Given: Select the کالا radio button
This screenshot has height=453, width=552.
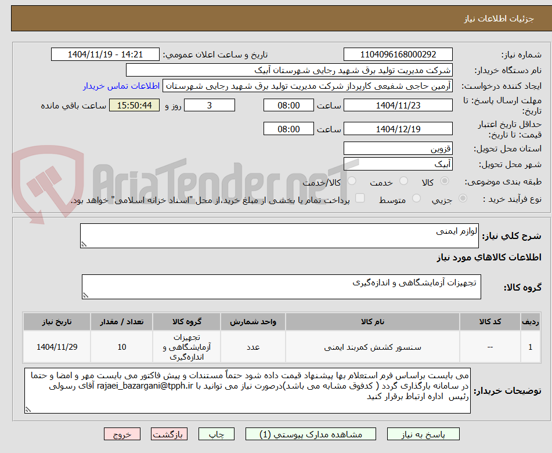Looking at the screenshot, I should pyautogui.click(x=445, y=182).
